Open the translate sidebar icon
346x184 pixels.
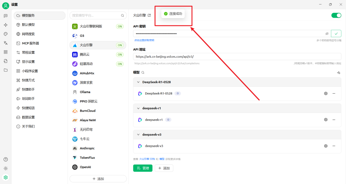(5, 43)
